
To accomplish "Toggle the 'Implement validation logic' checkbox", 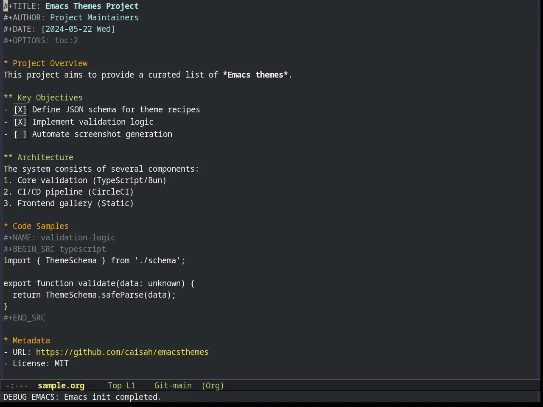I will 20,122.
